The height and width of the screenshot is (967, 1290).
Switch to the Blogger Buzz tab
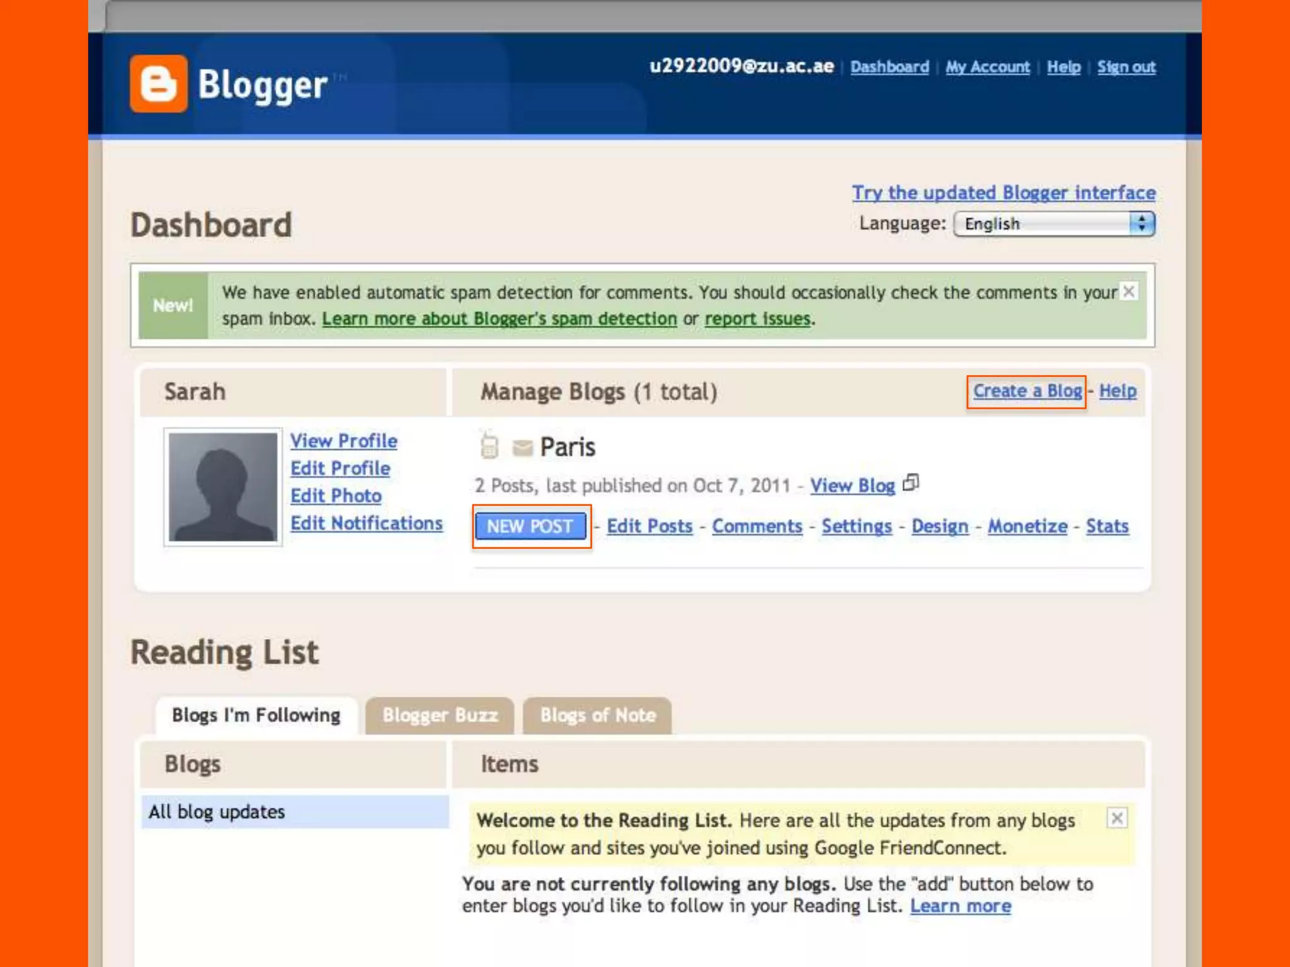440,715
